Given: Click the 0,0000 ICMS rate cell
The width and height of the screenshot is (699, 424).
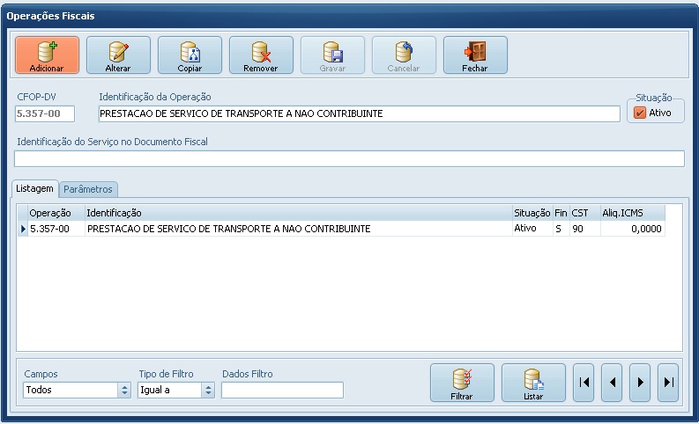Looking at the screenshot, I should pos(633,229).
